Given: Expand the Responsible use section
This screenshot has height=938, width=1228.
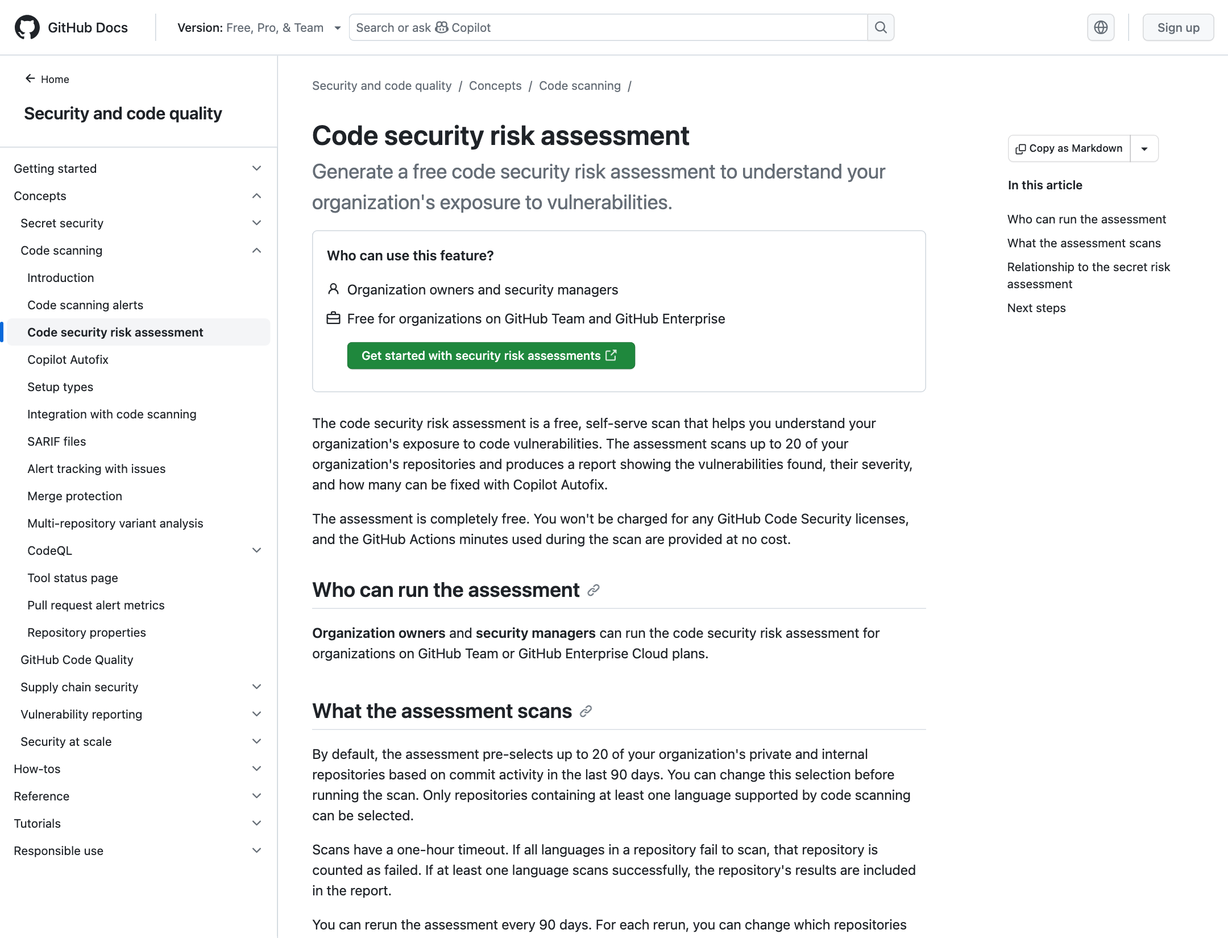Looking at the screenshot, I should point(256,850).
